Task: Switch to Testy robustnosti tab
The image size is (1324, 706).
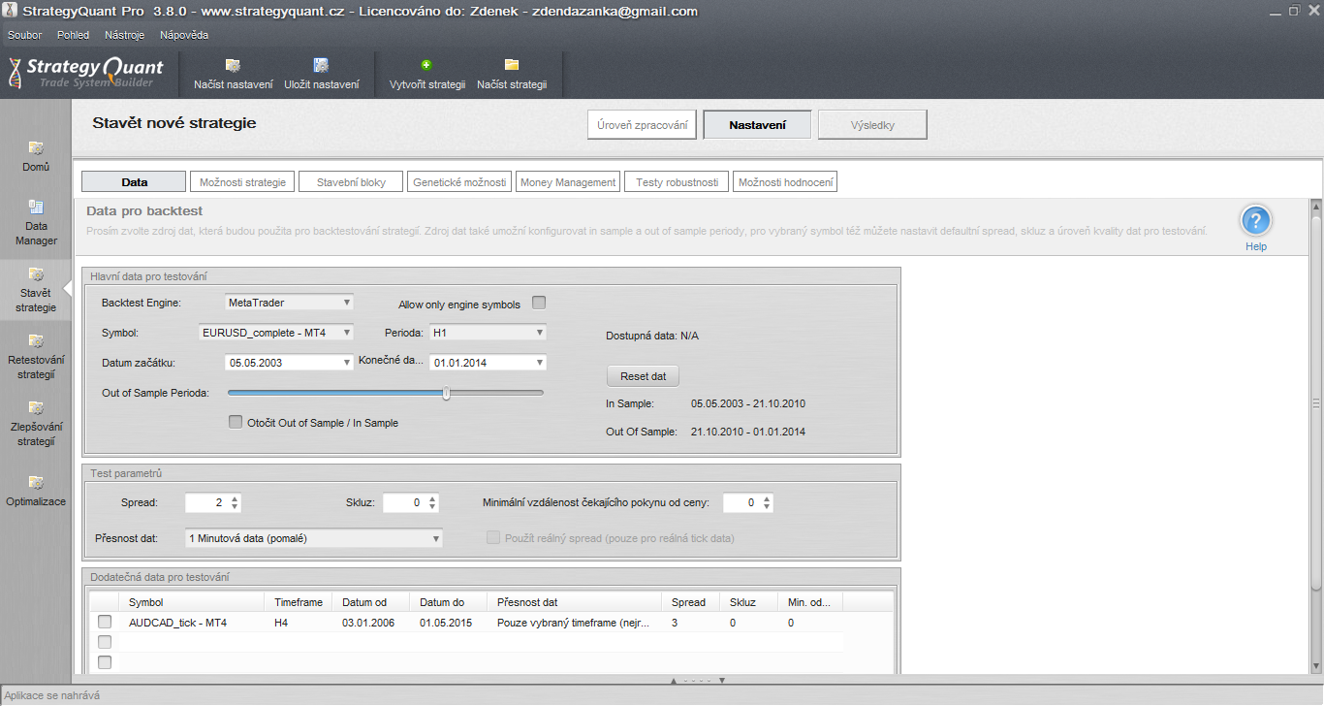Action: (677, 181)
